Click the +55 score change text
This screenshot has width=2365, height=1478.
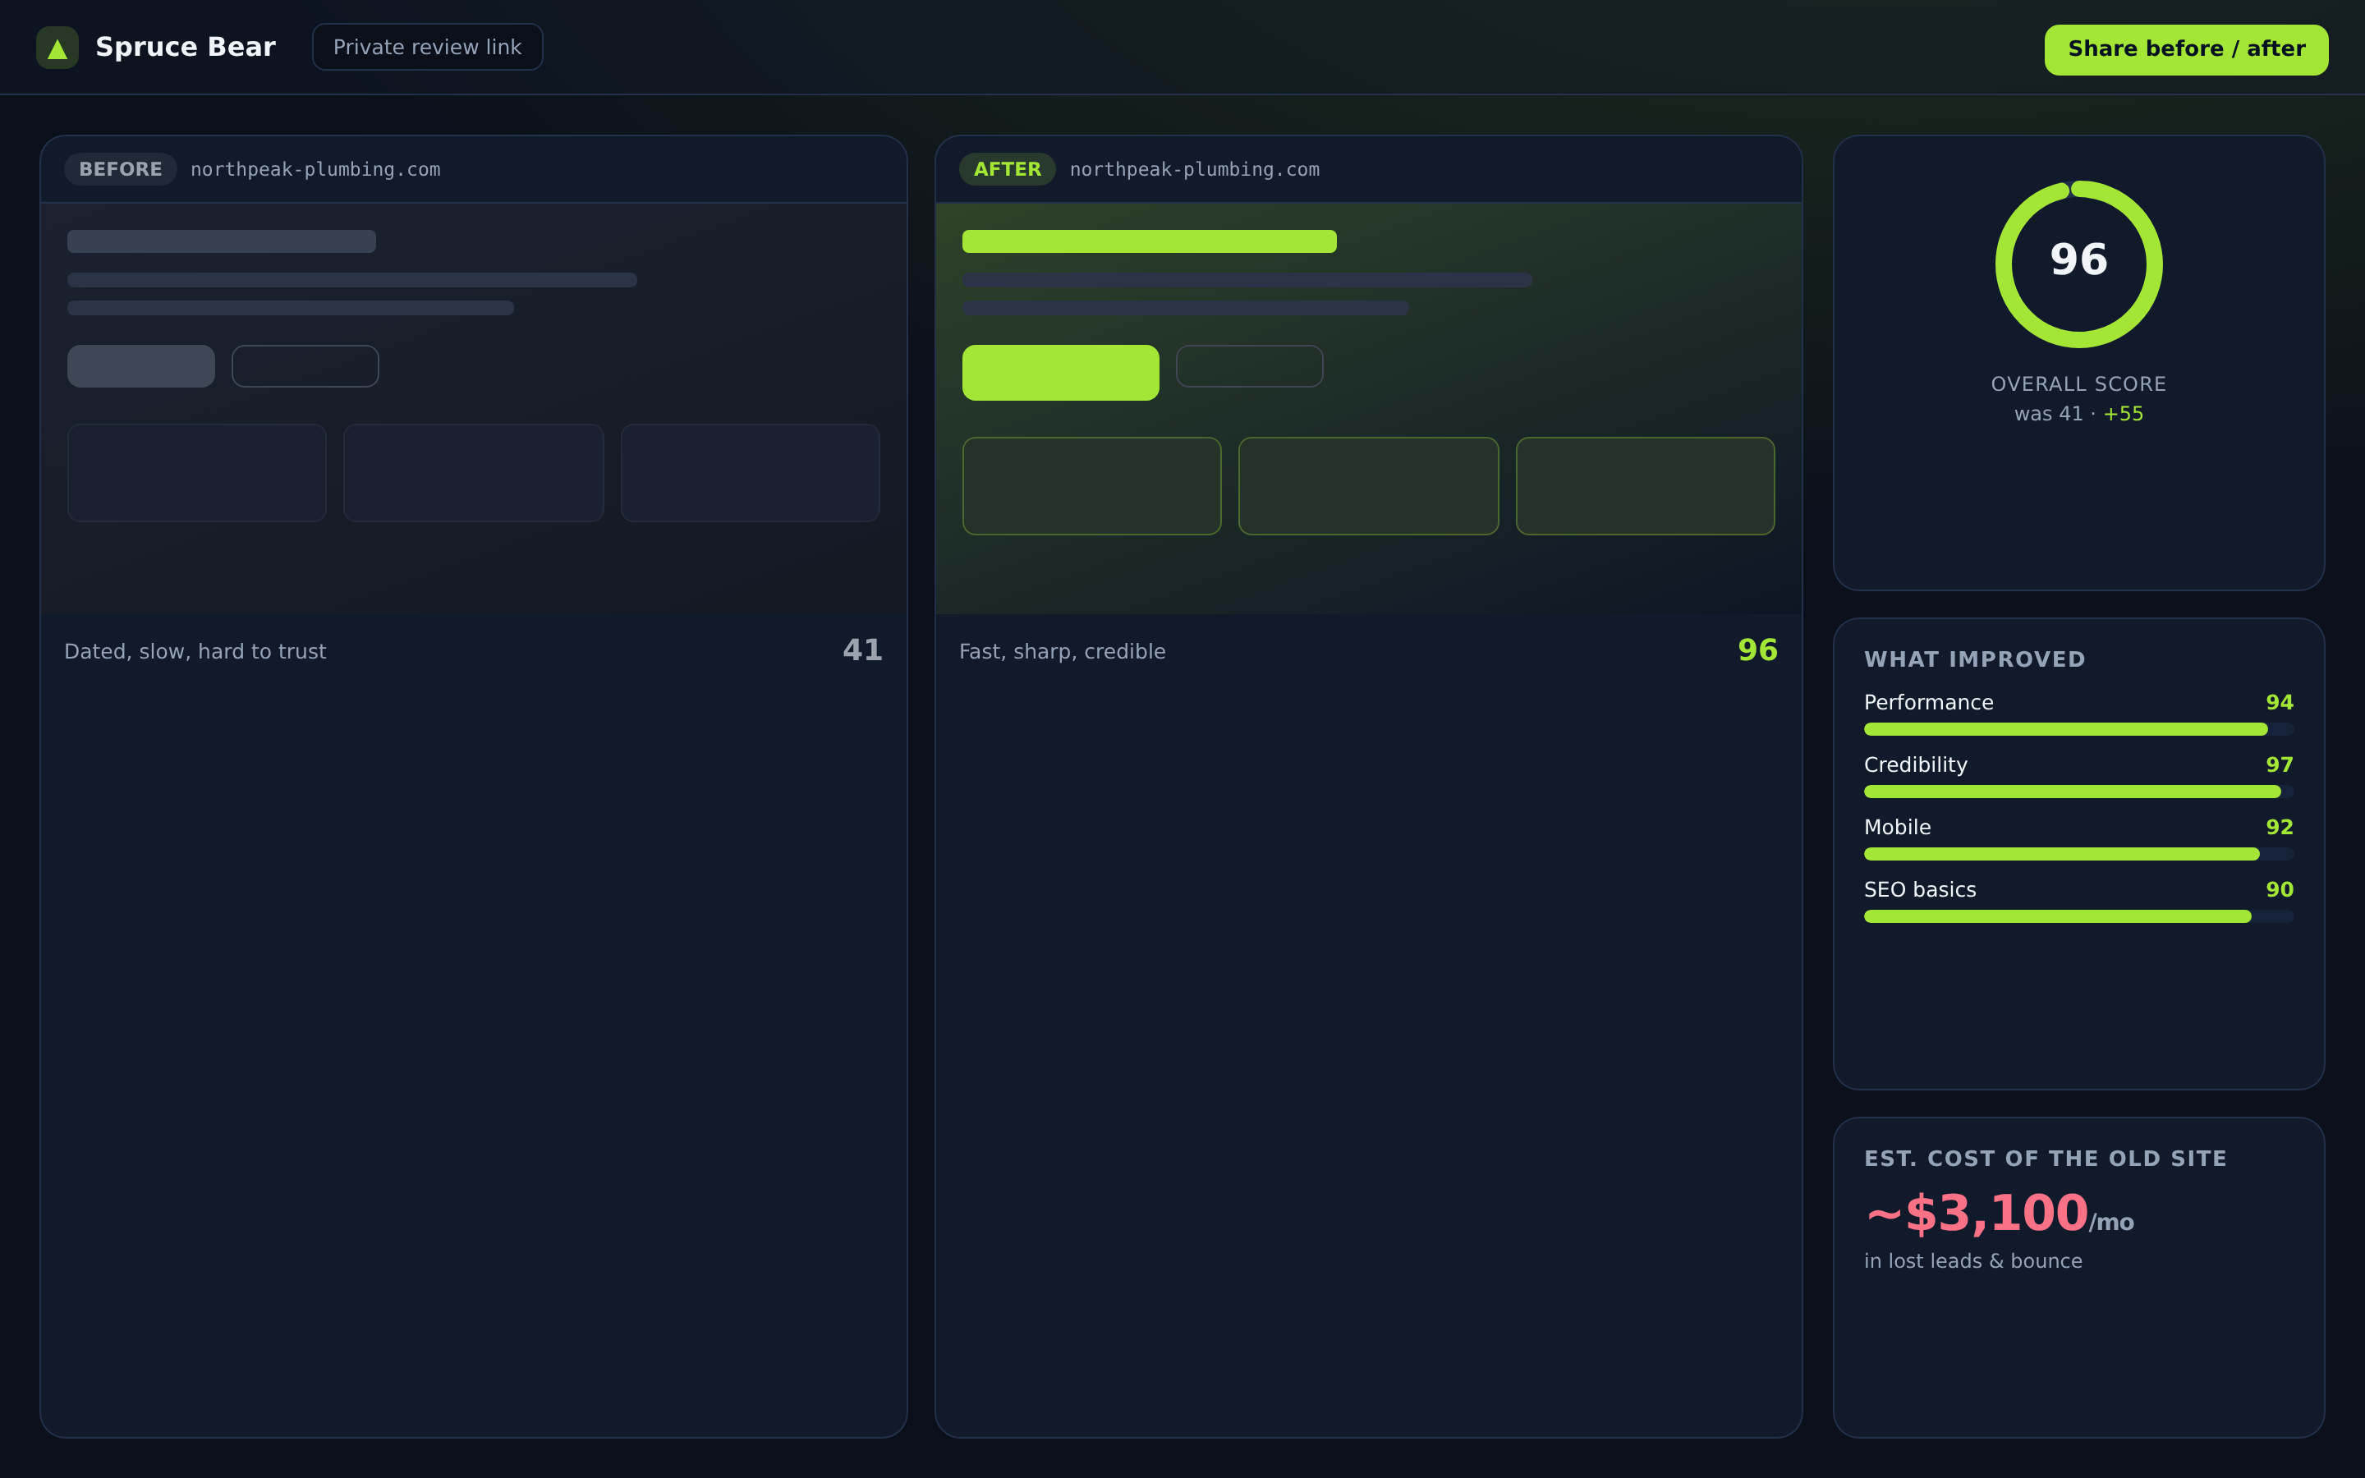coord(2123,414)
